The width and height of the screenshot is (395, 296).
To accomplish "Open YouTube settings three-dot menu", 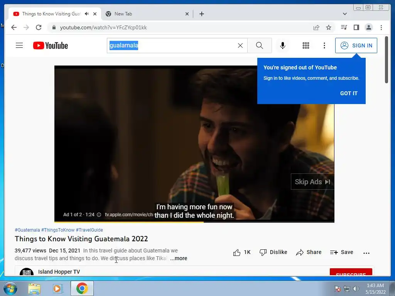I will pyautogui.click(x=324, y=45).
